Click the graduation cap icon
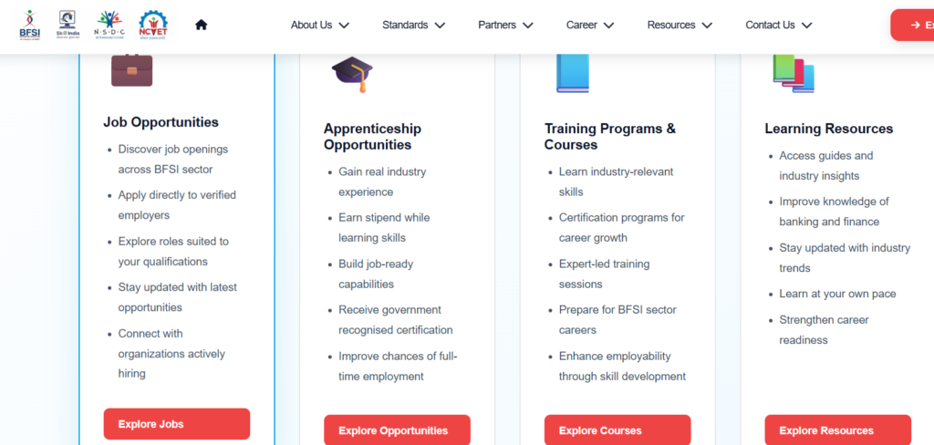Viewport: 934px width, 445px height. pos(352,74)
